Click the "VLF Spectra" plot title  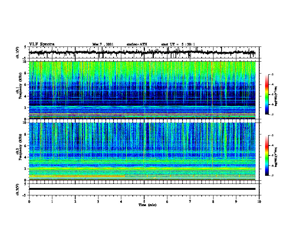click(x=42, y=44)
